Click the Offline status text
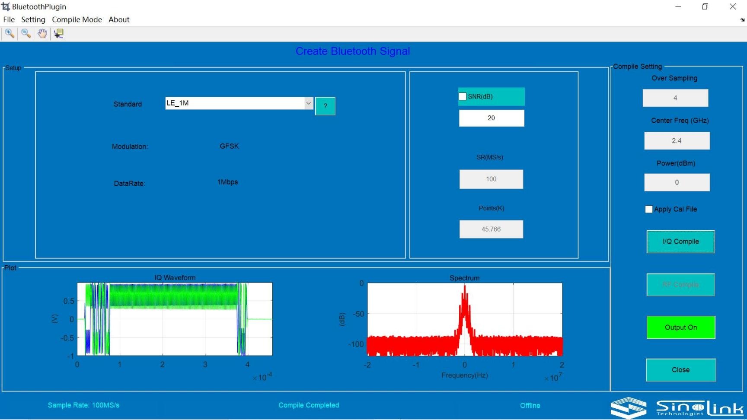Viewport: 747px width, 420px height. click(530, 406)
